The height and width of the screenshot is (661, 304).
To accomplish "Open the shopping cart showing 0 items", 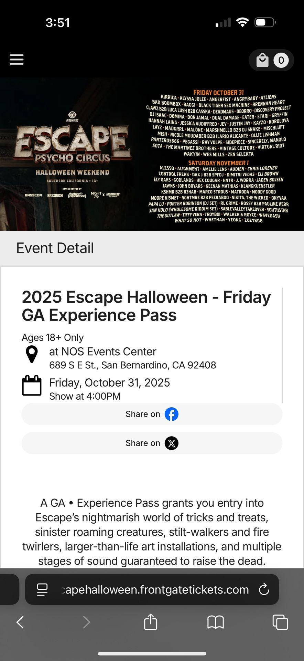I will [271, 60].
